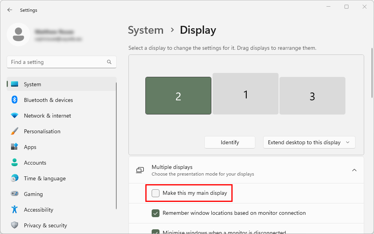Expand the Multiple displays presentation options
The image size is (374, 234).
(354, 170)
